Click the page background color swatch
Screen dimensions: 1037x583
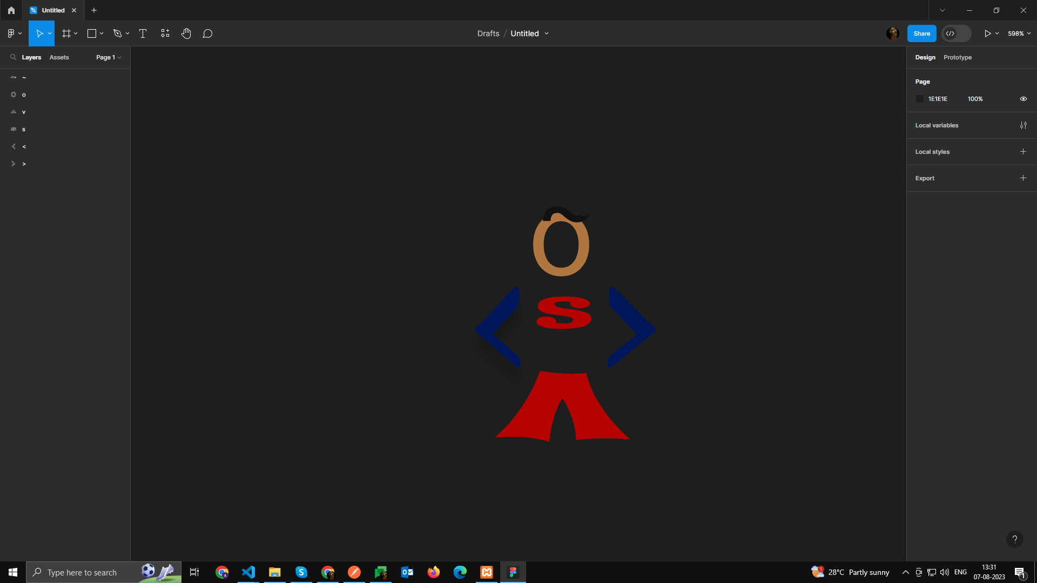(920, 99)
